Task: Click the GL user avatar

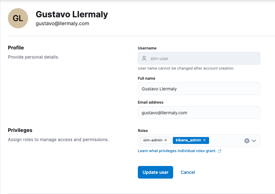Action: 18,18
